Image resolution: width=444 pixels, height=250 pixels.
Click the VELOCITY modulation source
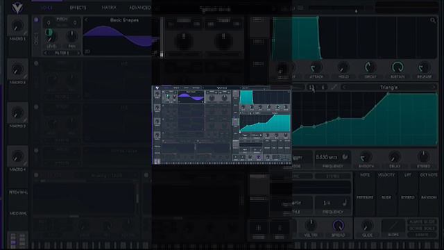(386, 175)
